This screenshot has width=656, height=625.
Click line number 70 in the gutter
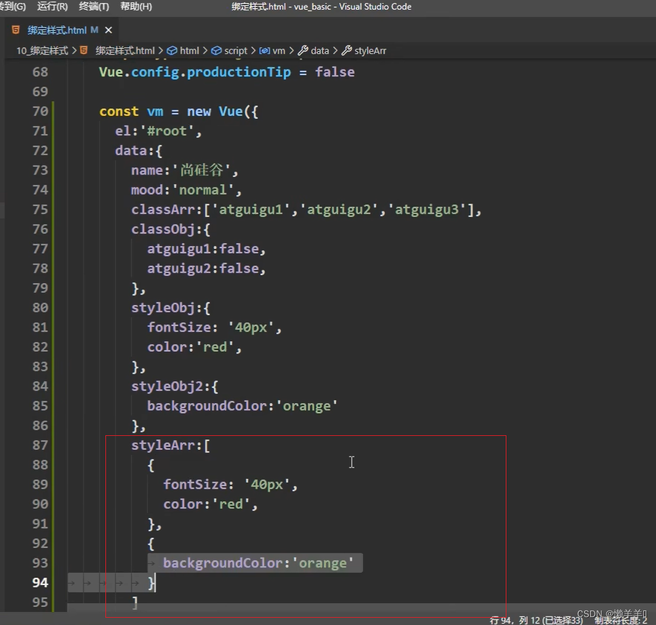click(40, 112)
